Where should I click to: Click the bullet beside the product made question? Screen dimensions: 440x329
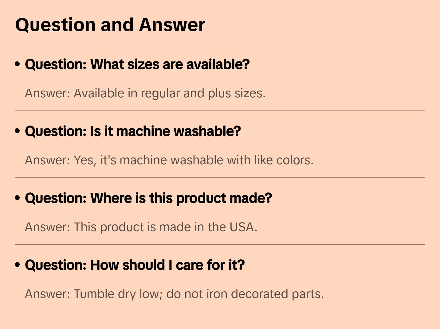(18, 198)
